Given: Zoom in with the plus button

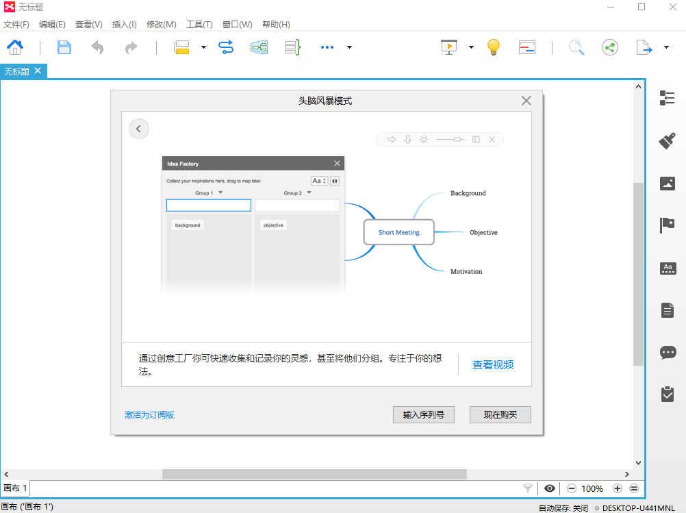Looking at the screenshot, I should click(618, 488).
